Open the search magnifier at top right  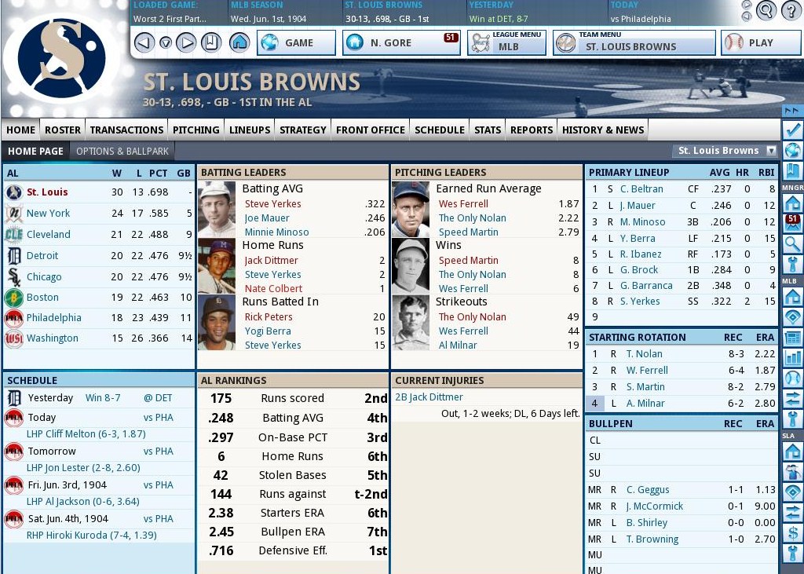(x=766, y=10)
